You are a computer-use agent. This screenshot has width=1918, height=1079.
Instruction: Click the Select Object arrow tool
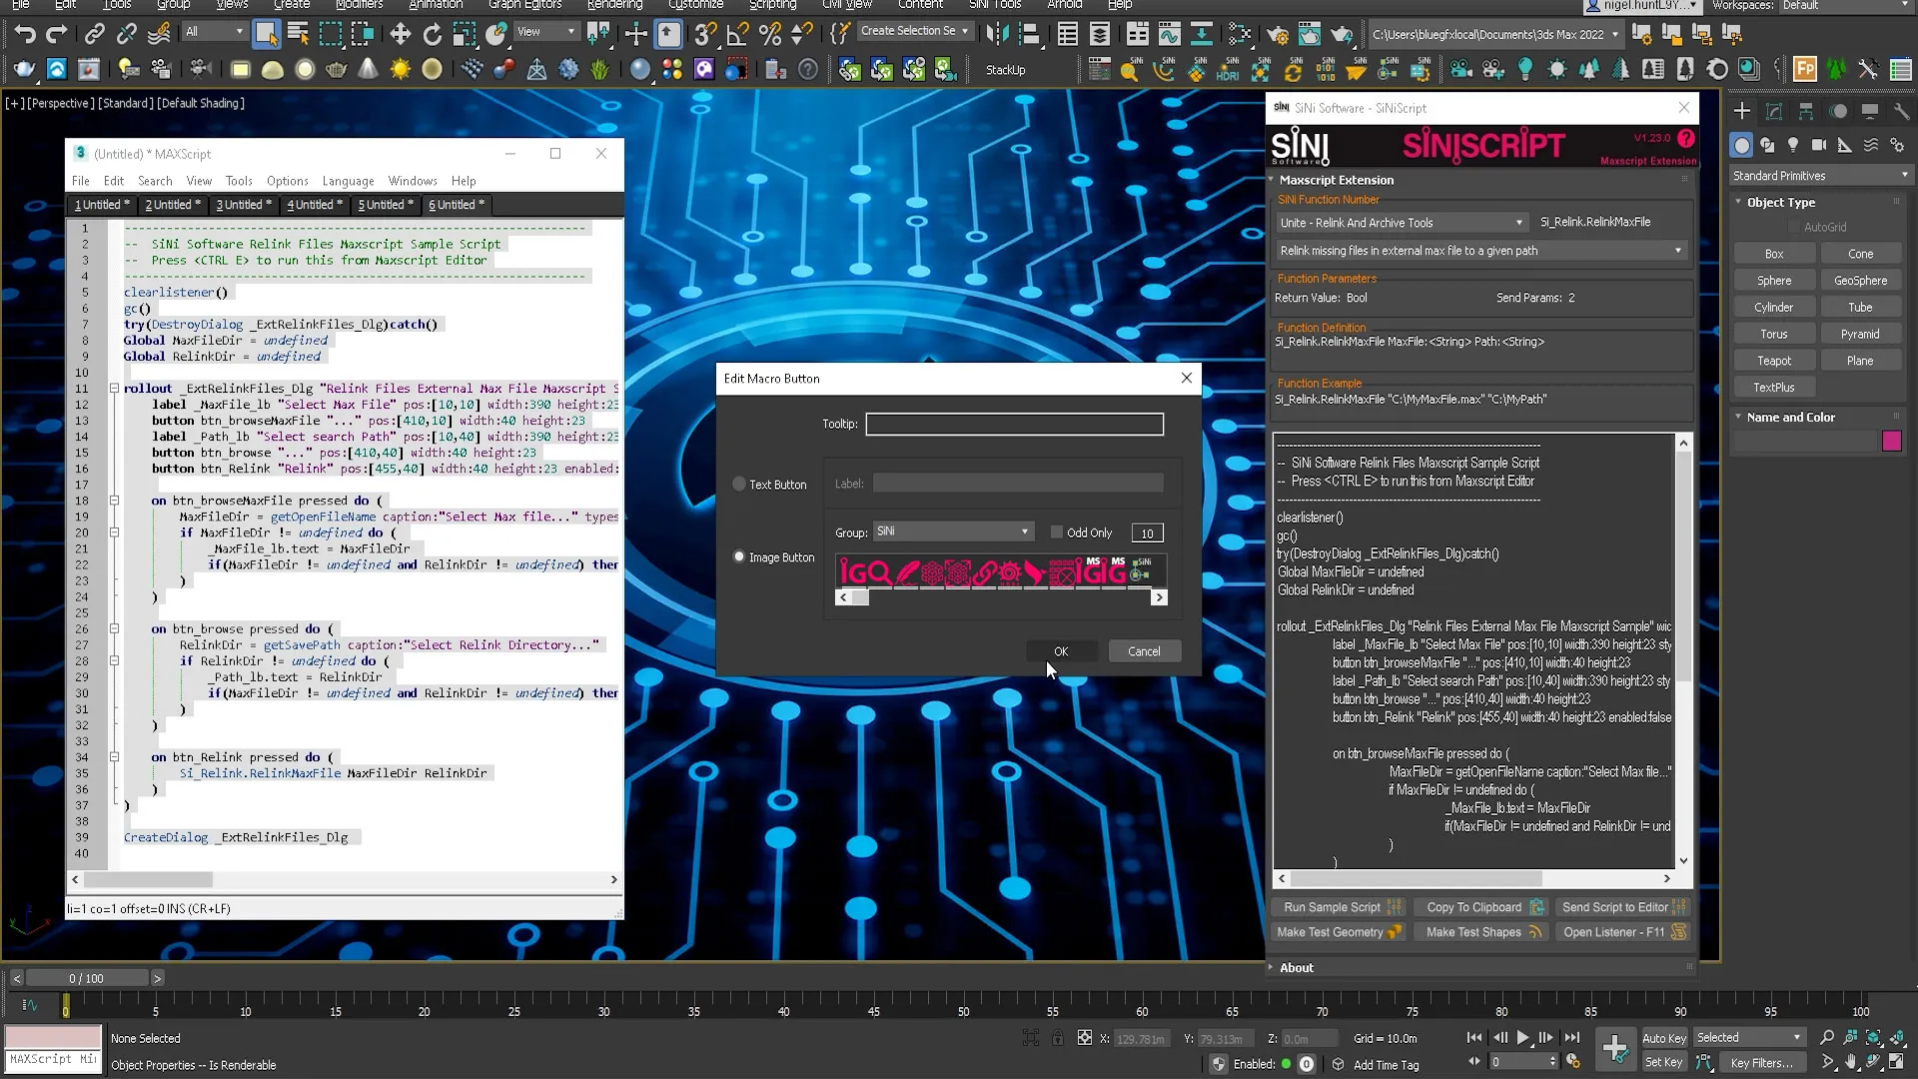pos(266,35)
